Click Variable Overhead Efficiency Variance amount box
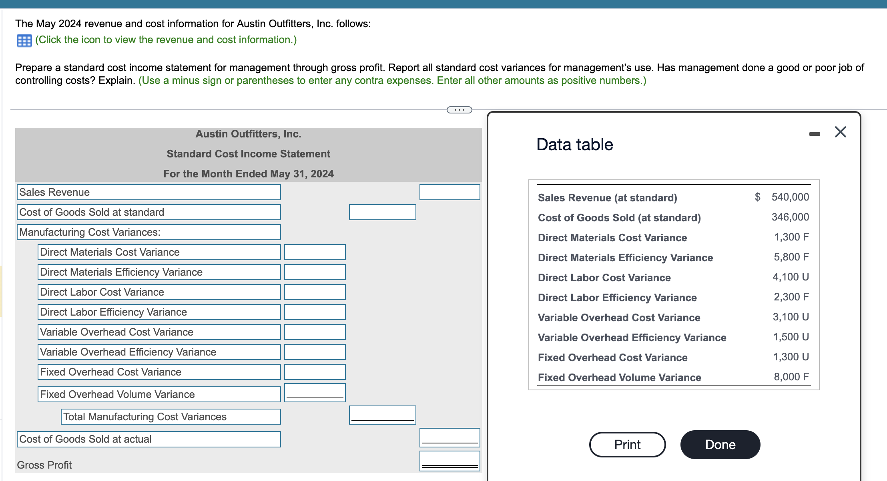The width and height of the screenshot is (887, 481). [x=315, y=352]
